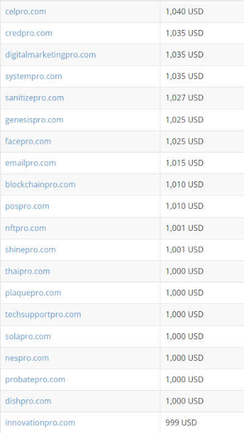The image size is (244, 433).
Task: Select the systempro.com domain
Action: [x=34, y=76]
